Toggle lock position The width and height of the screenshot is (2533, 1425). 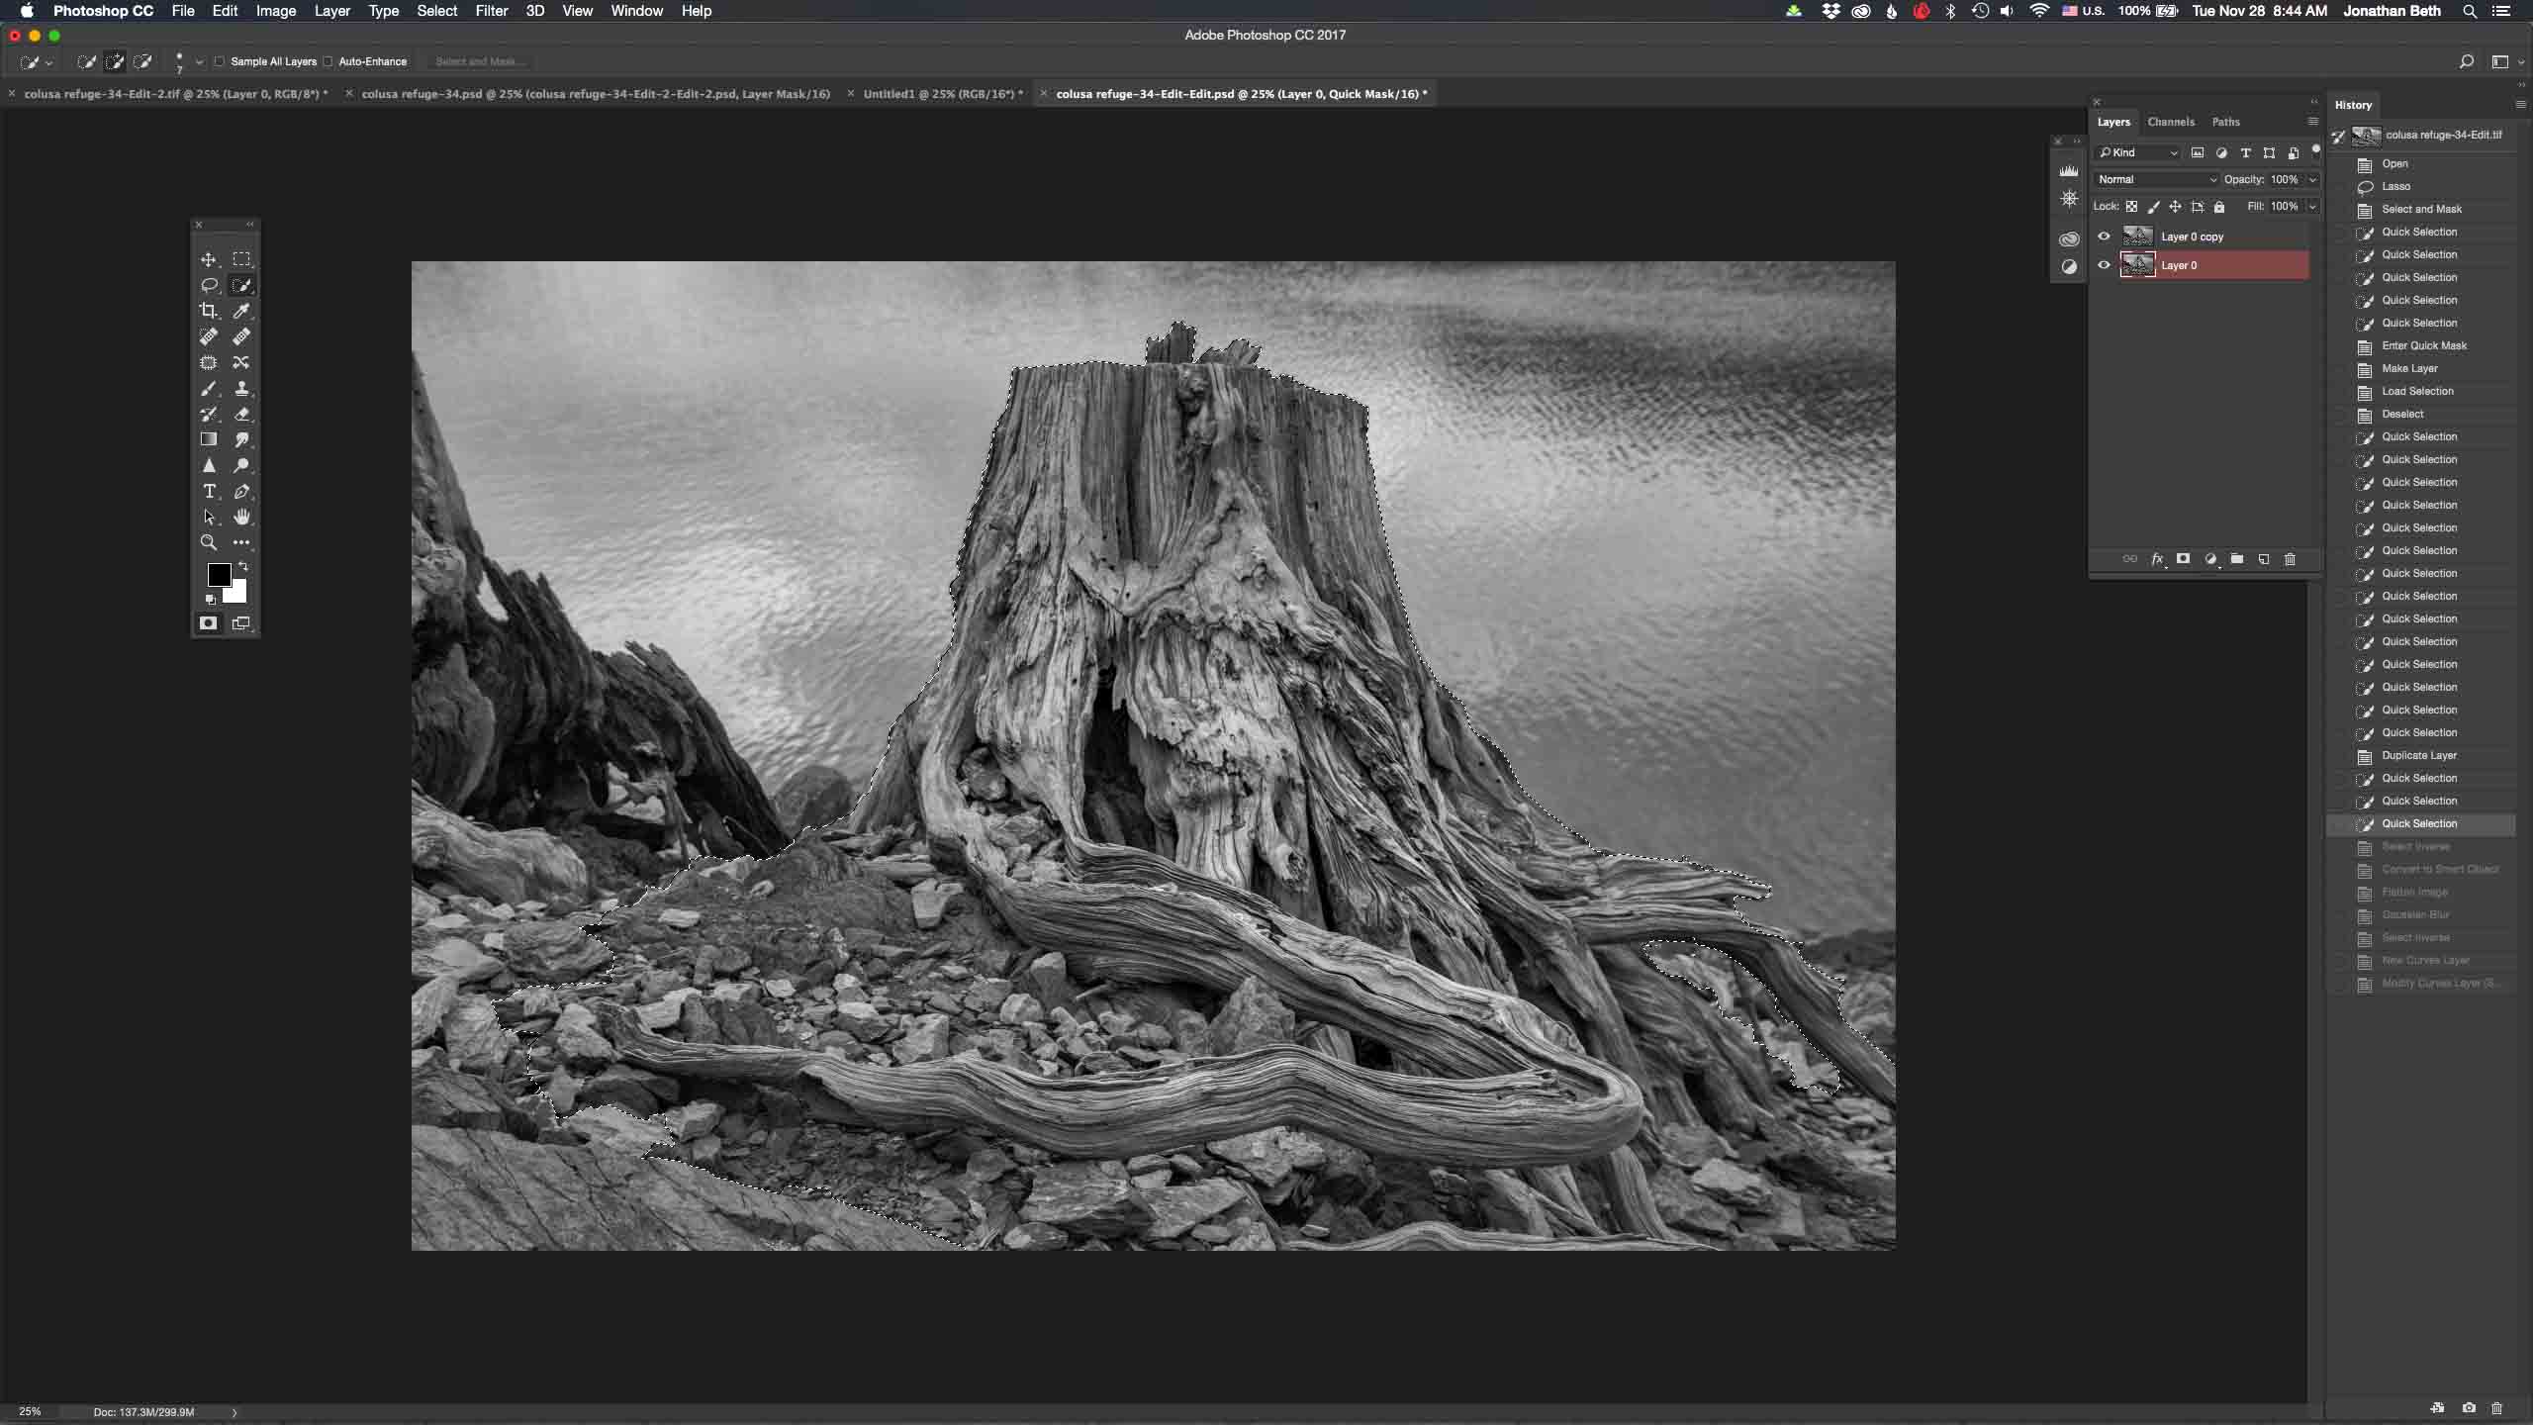click(x=2175, y=207)
